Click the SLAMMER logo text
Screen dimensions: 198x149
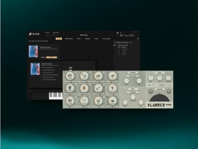156,105
